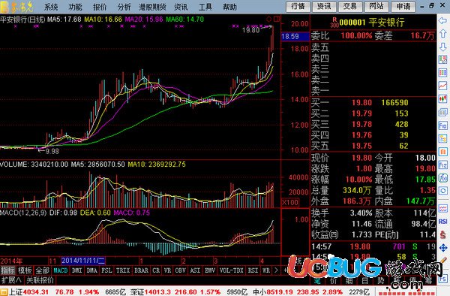Screen dimensions: 450x296
Task: Click the F10 company info icon
Action: click(x=442, y=125)
